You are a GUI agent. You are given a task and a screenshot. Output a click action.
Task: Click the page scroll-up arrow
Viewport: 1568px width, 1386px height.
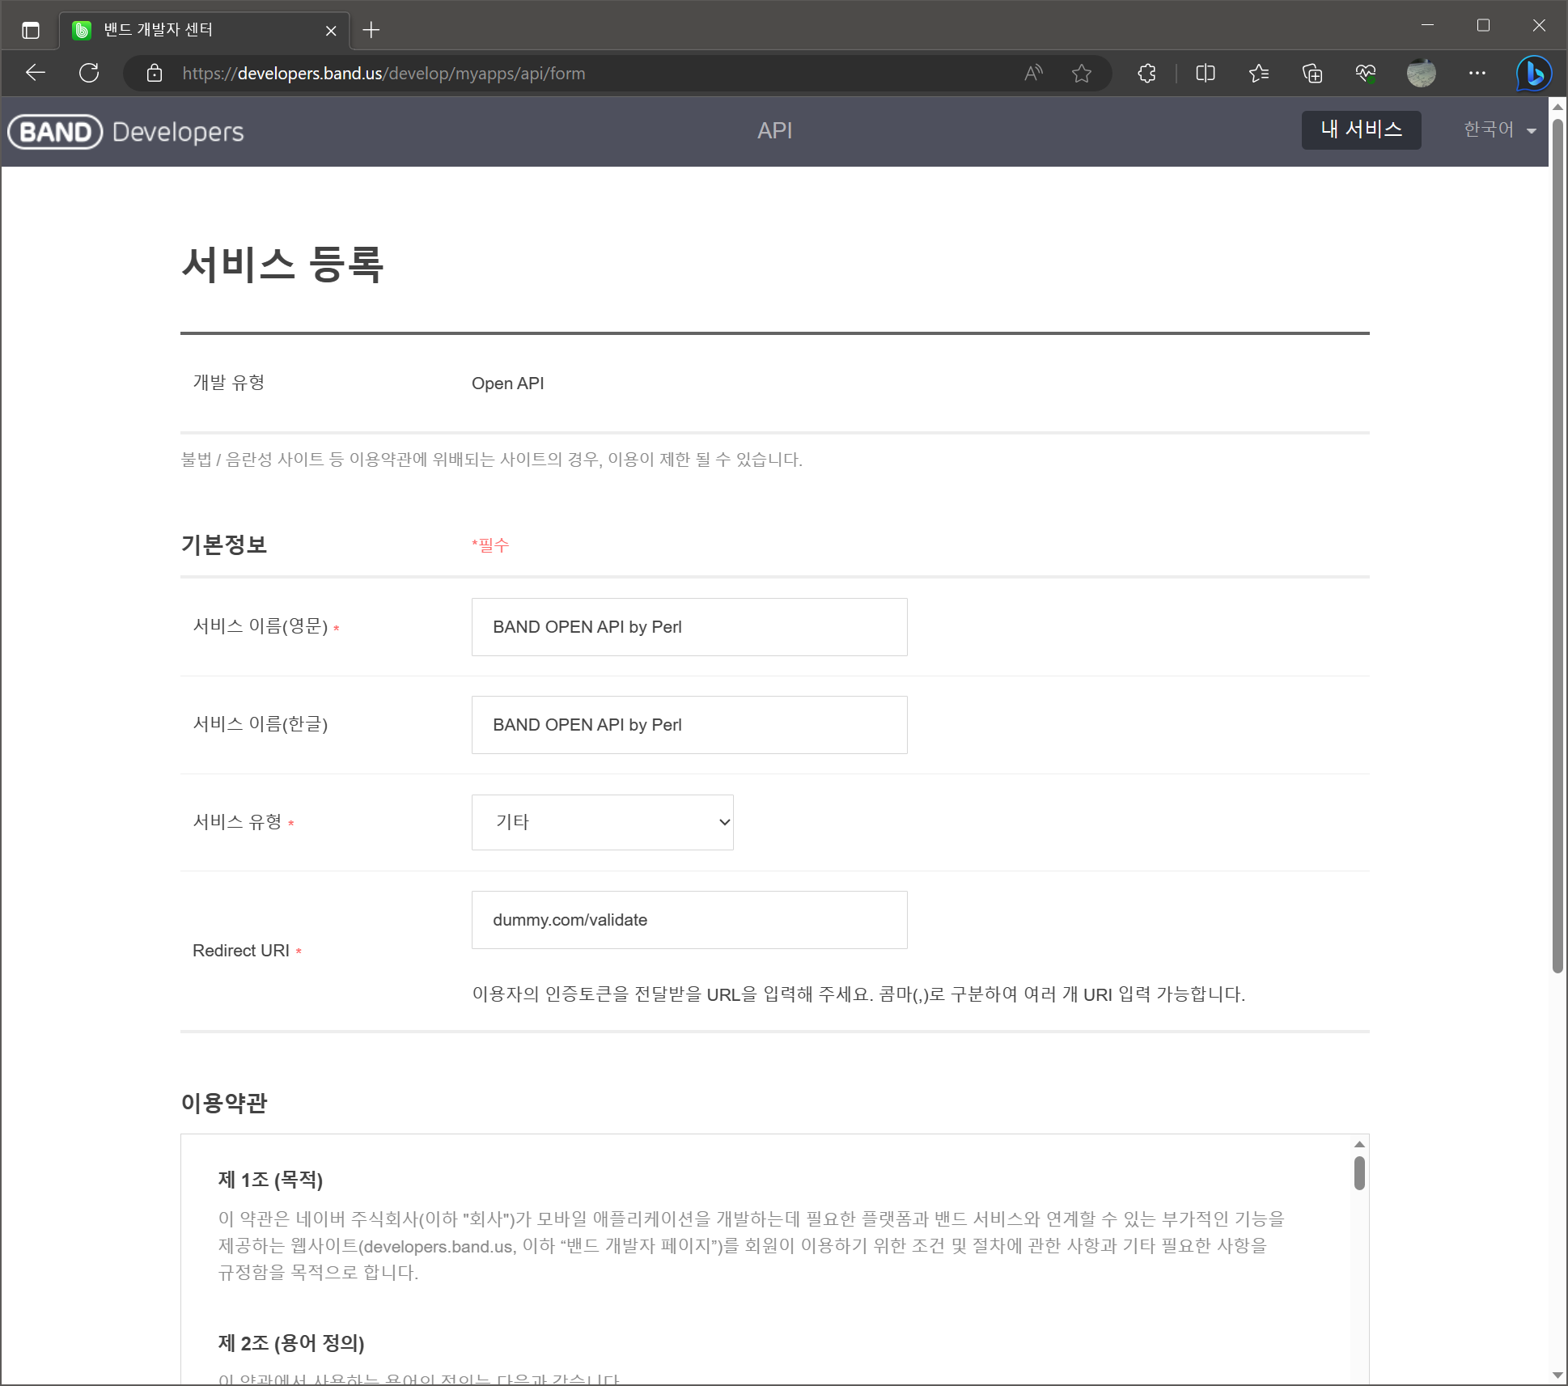coord(1557,106)
